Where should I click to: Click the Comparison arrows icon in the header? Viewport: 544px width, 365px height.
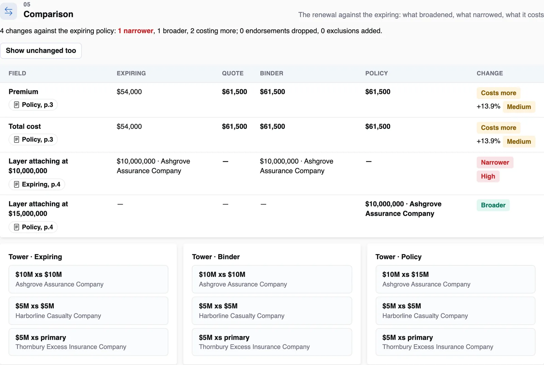click(x=8, y=11)
